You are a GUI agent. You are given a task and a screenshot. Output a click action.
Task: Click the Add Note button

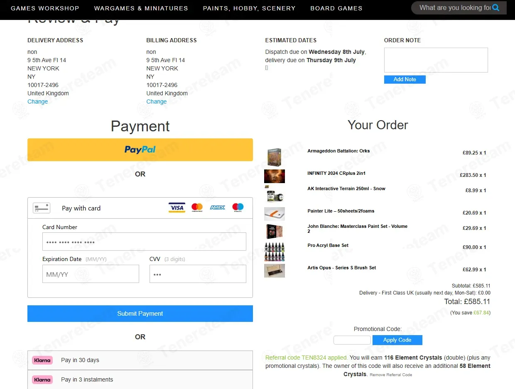405,80
